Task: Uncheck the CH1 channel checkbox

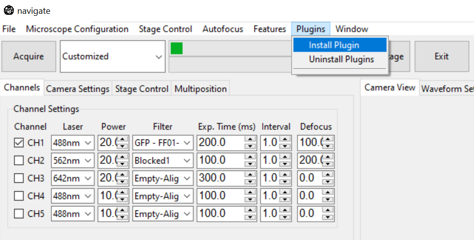Action: click(x=19, y=143)
